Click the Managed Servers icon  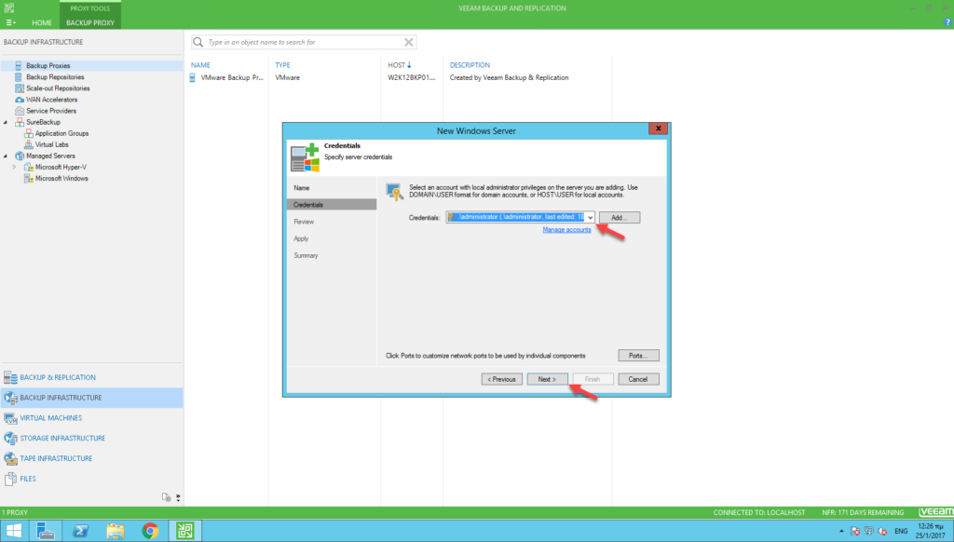click(20, 156)
